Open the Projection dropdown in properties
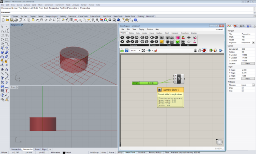This screenshot has height=154, width=256. tap(253, 43)
